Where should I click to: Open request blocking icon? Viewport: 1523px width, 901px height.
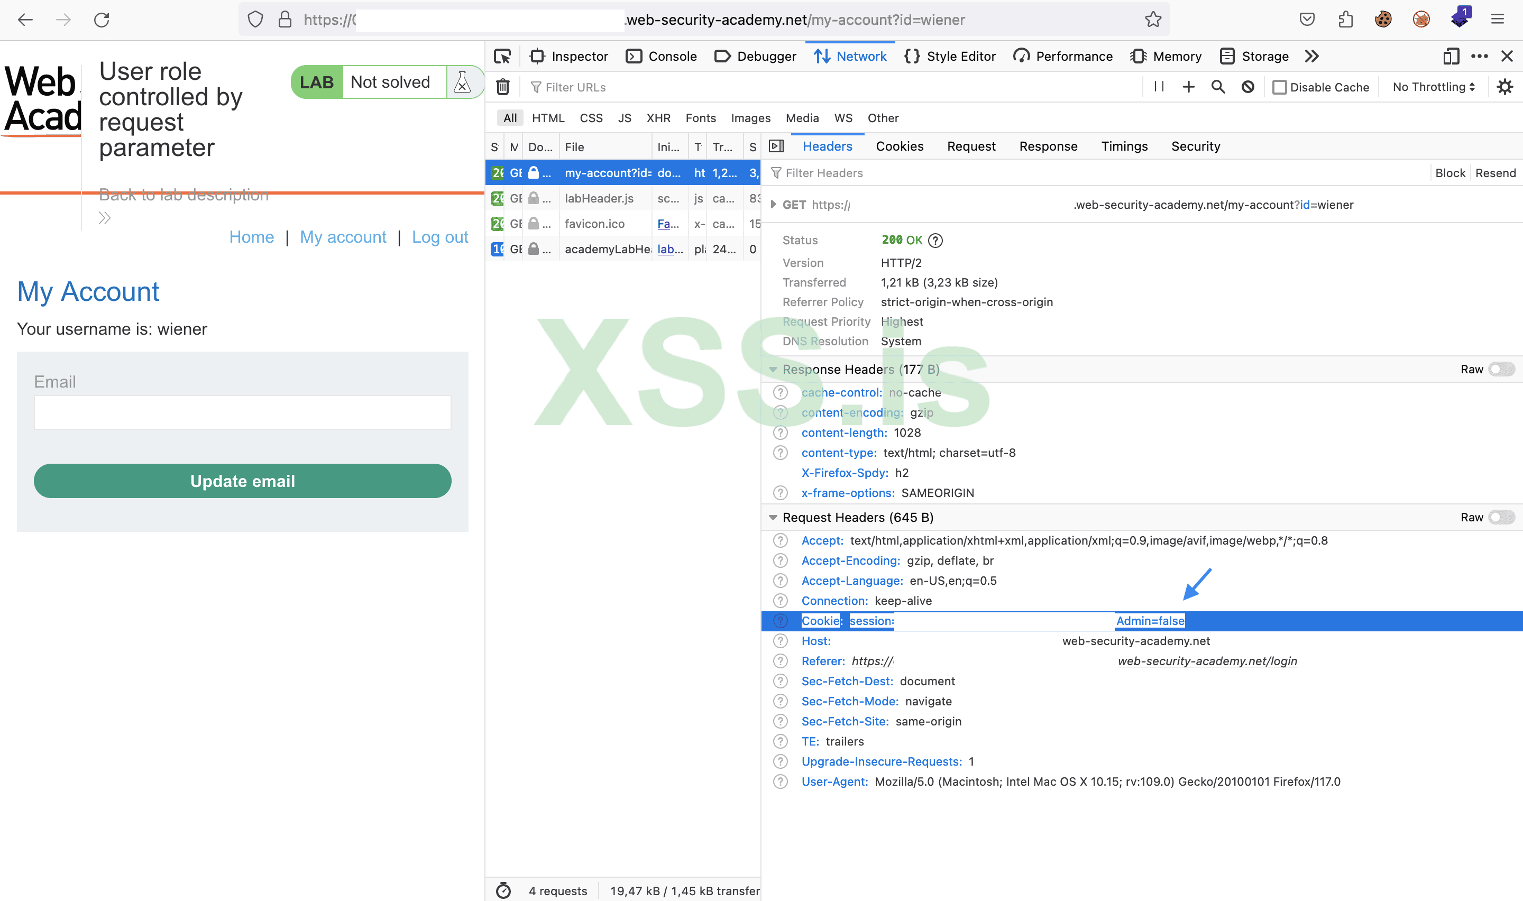[x=1247, y=87]
